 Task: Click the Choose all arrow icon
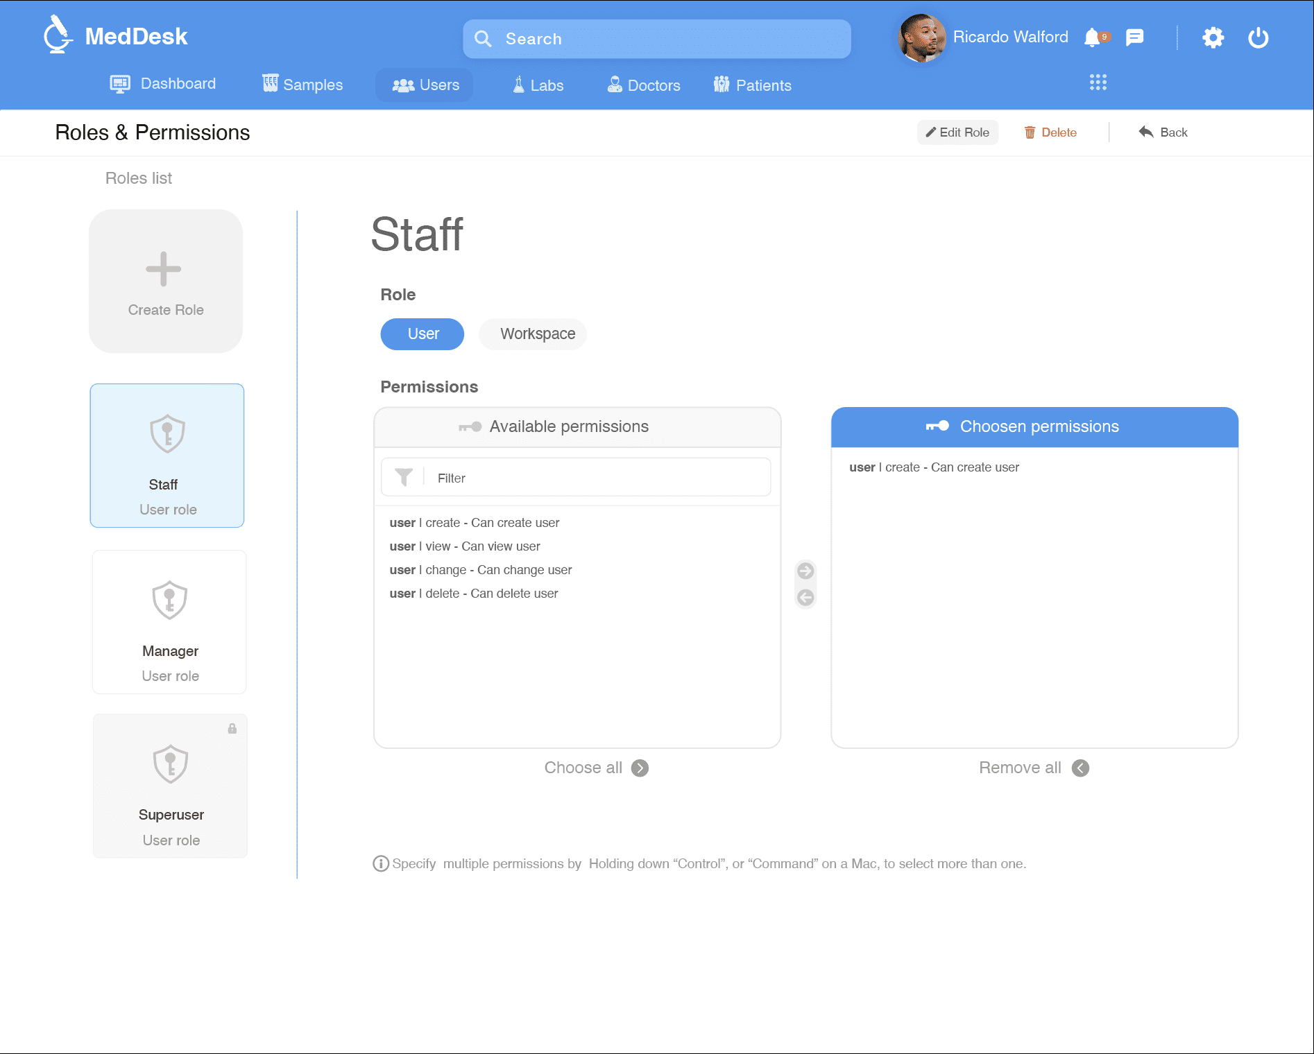(x=640, y=768)
